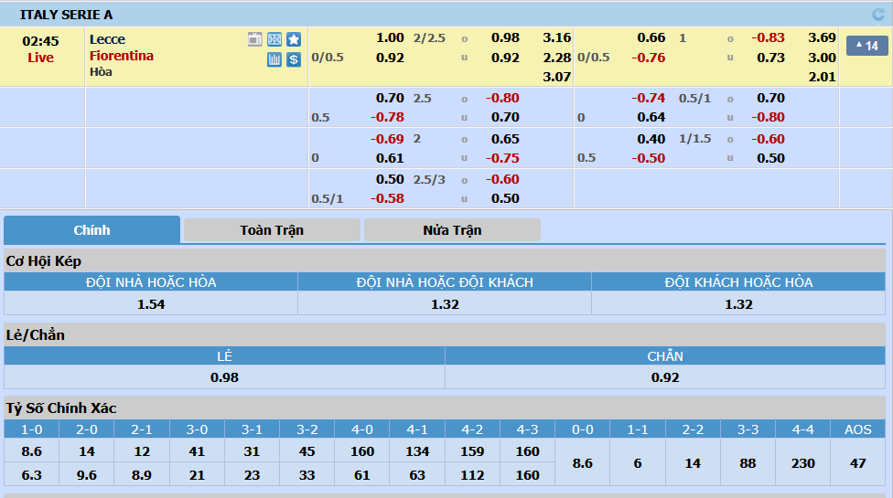Switch to the Toàn Trận tab
Image resolution: width=893 pixels, height=498 pixels.
click(272, 230)
